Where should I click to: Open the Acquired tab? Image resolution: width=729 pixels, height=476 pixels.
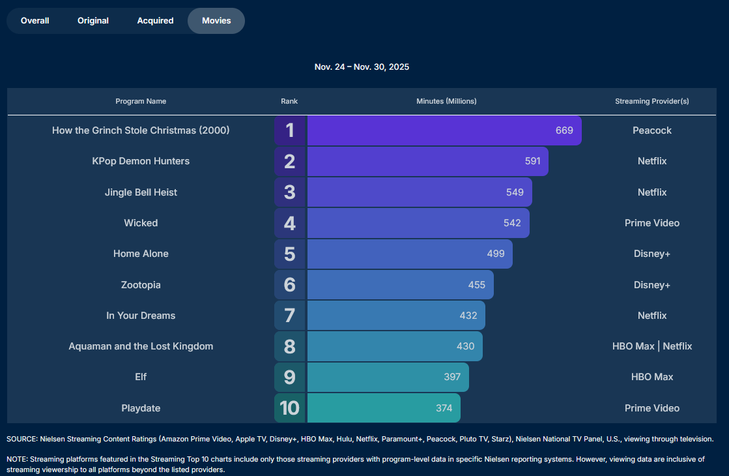click(155, 21)
